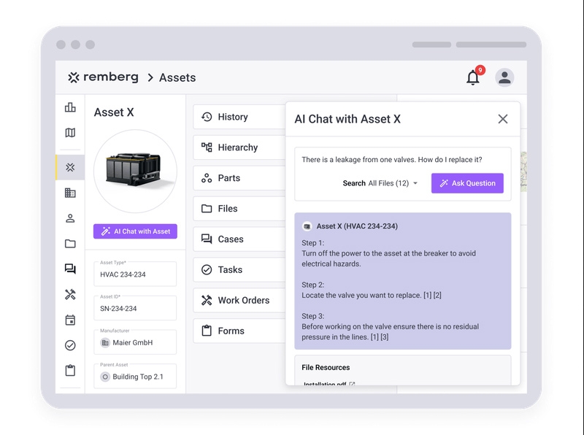Viewport: 584px width, 435px height.
Task: Click citation [3] in Step 3
Action: pyautogui.click(x=385, y=337)
